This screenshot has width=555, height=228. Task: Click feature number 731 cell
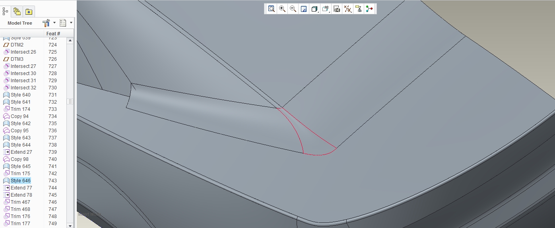click(52, 95)
